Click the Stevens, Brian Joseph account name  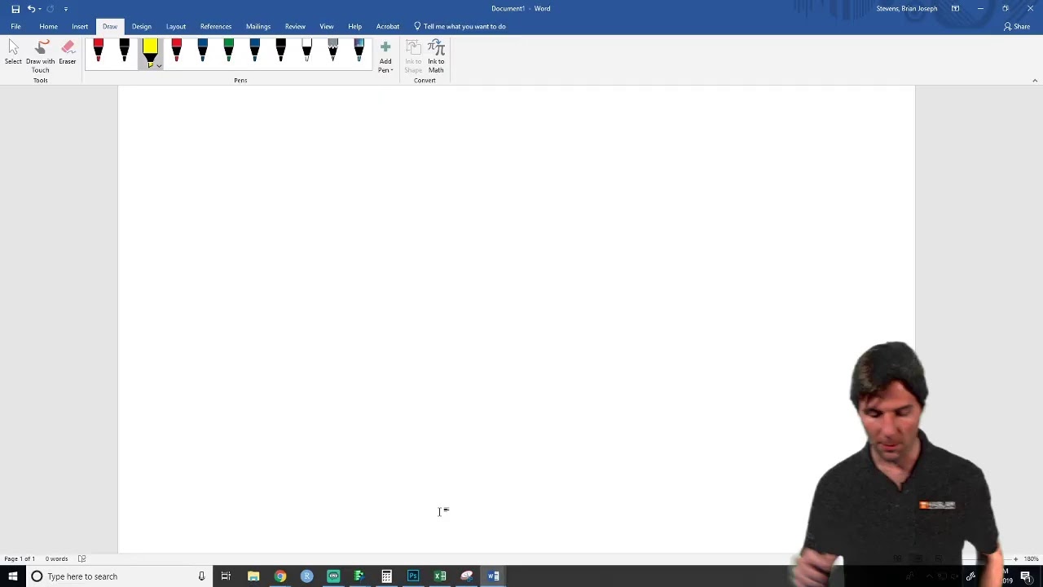(x=906, y=9)
